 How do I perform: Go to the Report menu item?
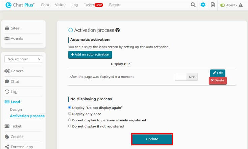115,5
